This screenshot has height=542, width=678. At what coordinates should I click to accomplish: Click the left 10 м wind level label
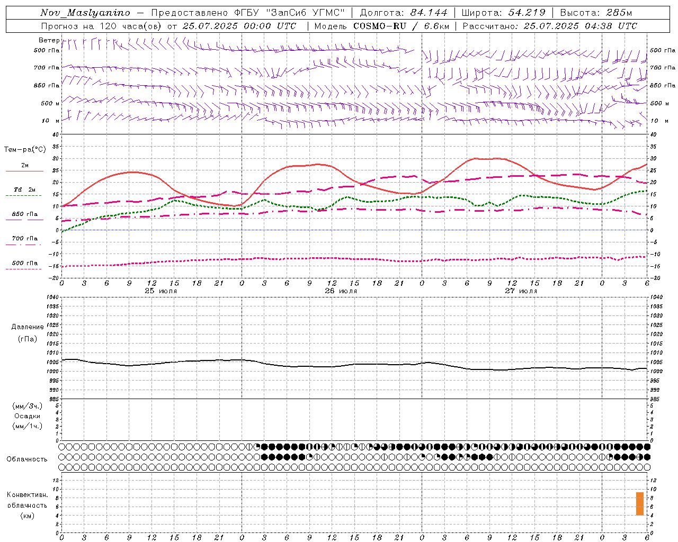click(50, 121)
